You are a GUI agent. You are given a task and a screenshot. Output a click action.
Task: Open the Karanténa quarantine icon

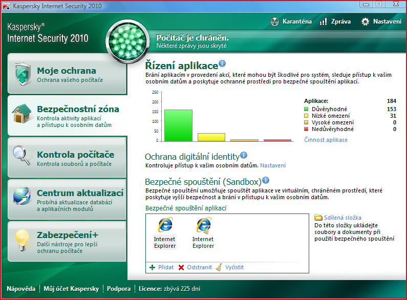[x=274, y=22]
